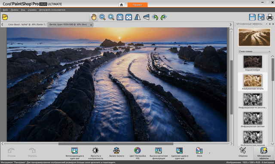Apply Инфракрасная по умолчанию effect thumbnail
The image size is (275, 164).
click(253, 99)
